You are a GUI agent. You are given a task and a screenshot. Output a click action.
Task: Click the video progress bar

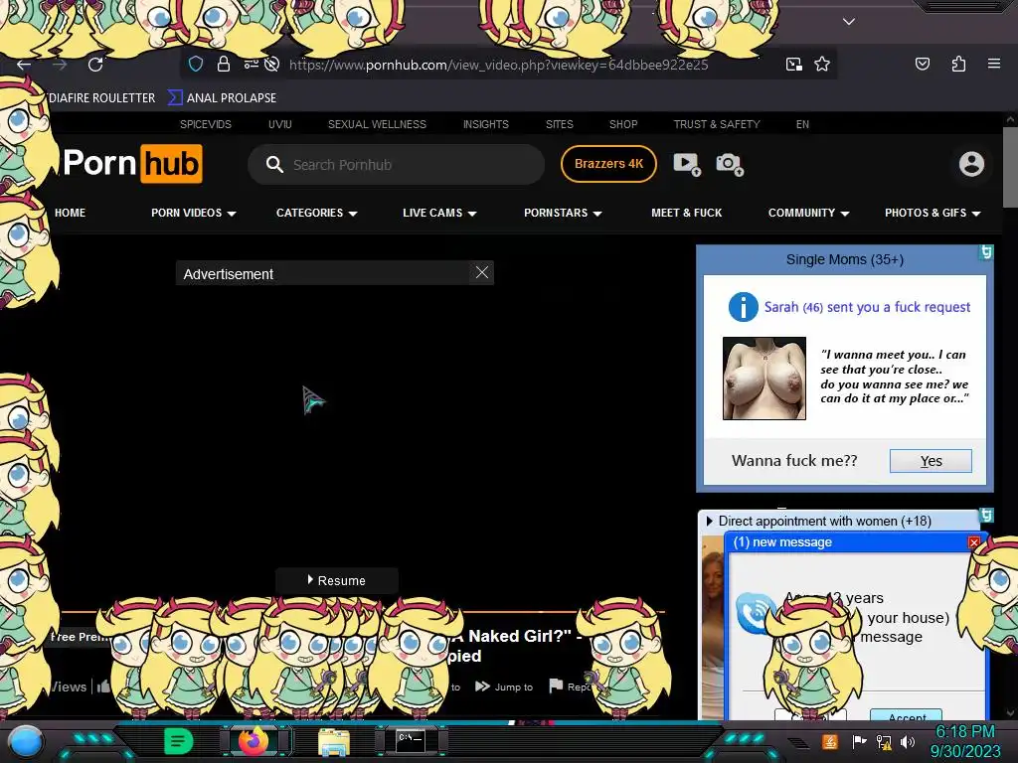click(x=362, y=611)
